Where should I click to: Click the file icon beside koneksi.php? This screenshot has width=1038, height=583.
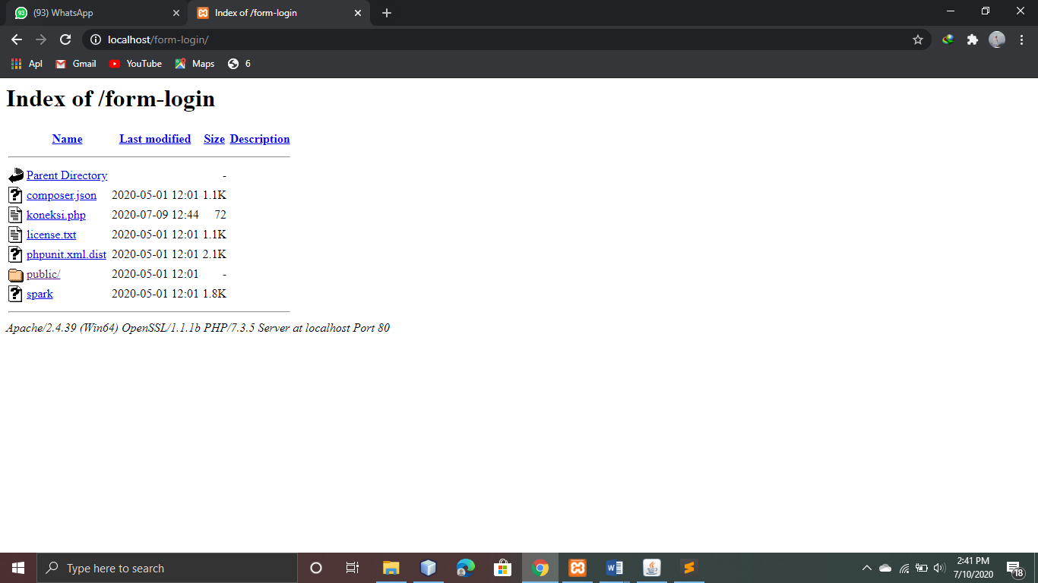pos(16,215)
